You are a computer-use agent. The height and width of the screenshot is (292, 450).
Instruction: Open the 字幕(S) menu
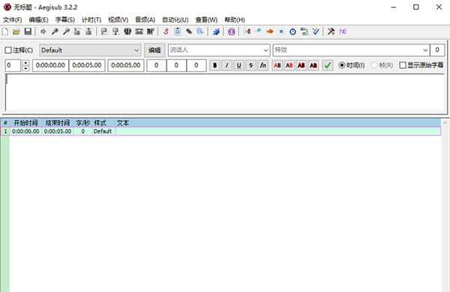tap(64, 20)
